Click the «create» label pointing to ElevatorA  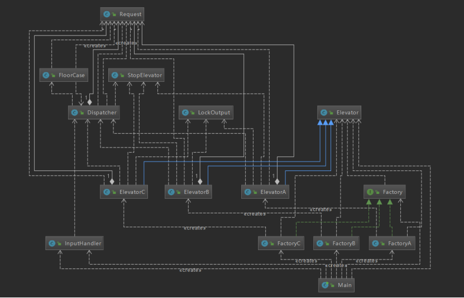(321, 209)
